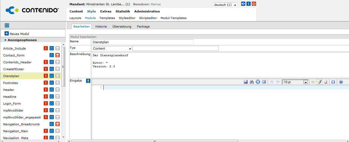Open search via binoculars icon
The width and height of the screenshot is (349, 142).
251,82
